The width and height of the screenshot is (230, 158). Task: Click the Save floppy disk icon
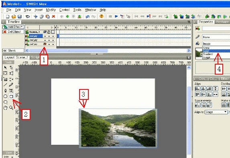coord(20,16)
